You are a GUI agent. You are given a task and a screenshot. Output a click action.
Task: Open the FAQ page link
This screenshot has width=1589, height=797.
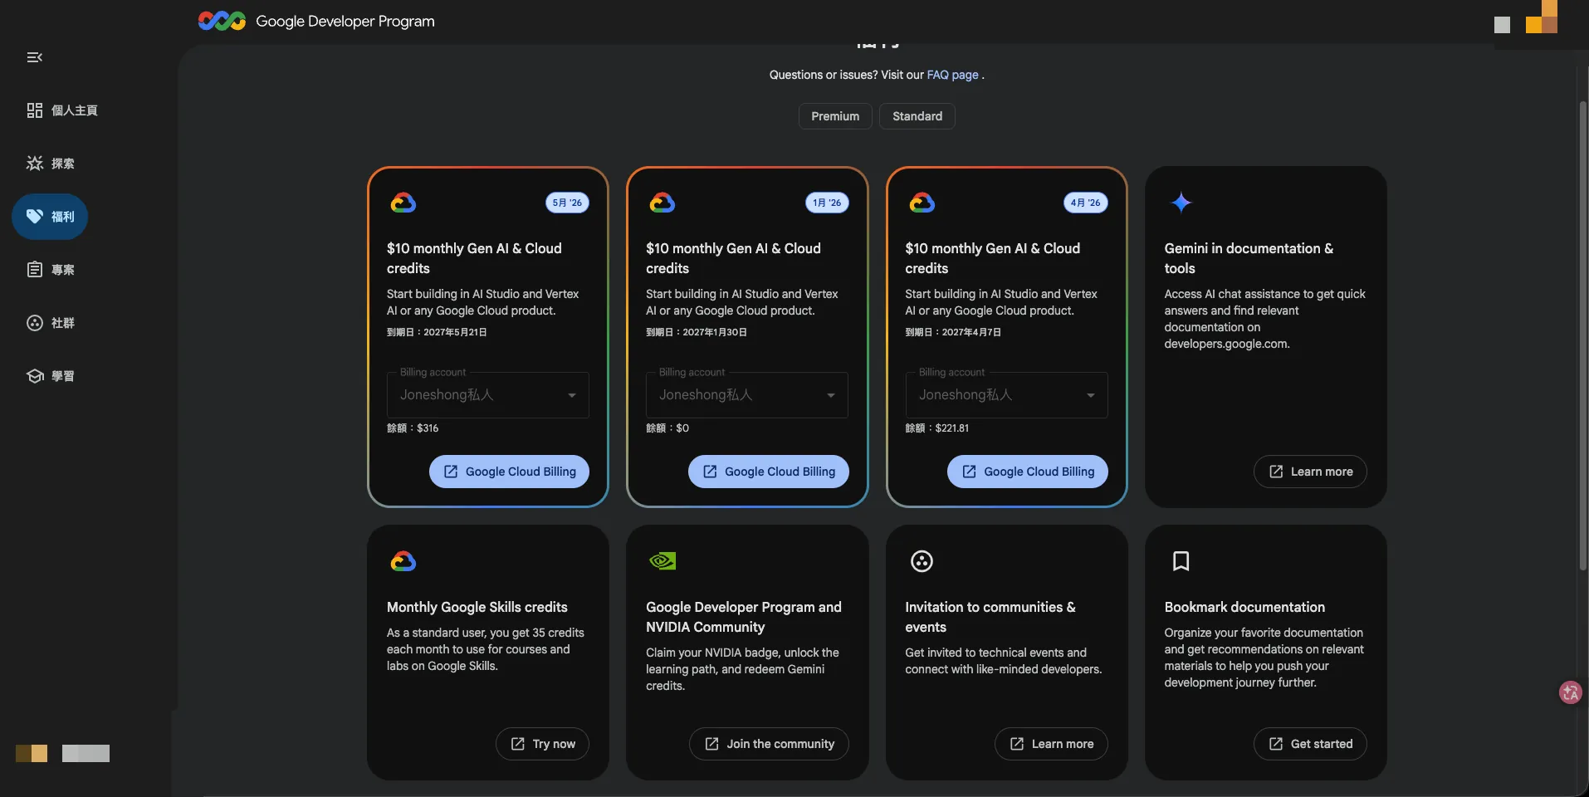tap(952, 75)
